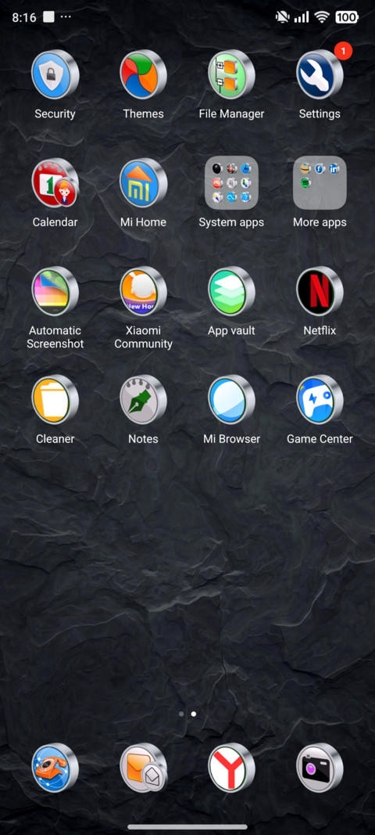This screenshot has width=375, height=835.
Task: Tap the "File Manager" label
Action: 231,113
